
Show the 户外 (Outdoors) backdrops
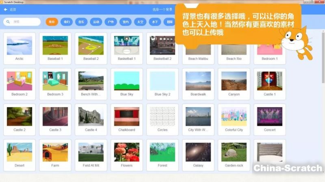tap(110, 22)
